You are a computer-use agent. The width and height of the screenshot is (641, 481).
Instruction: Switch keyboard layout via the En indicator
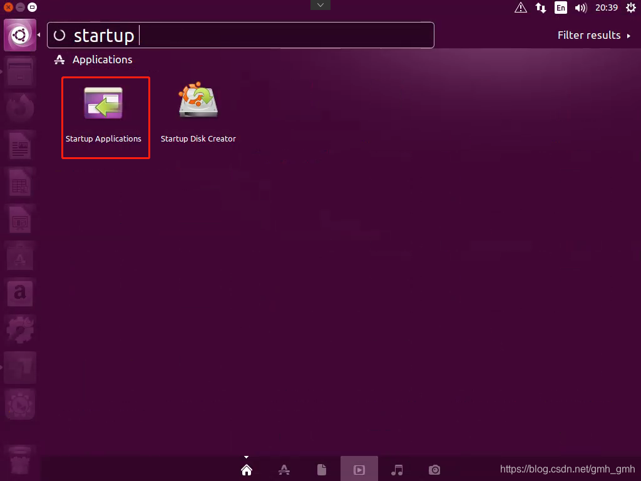tap(561, 8)
